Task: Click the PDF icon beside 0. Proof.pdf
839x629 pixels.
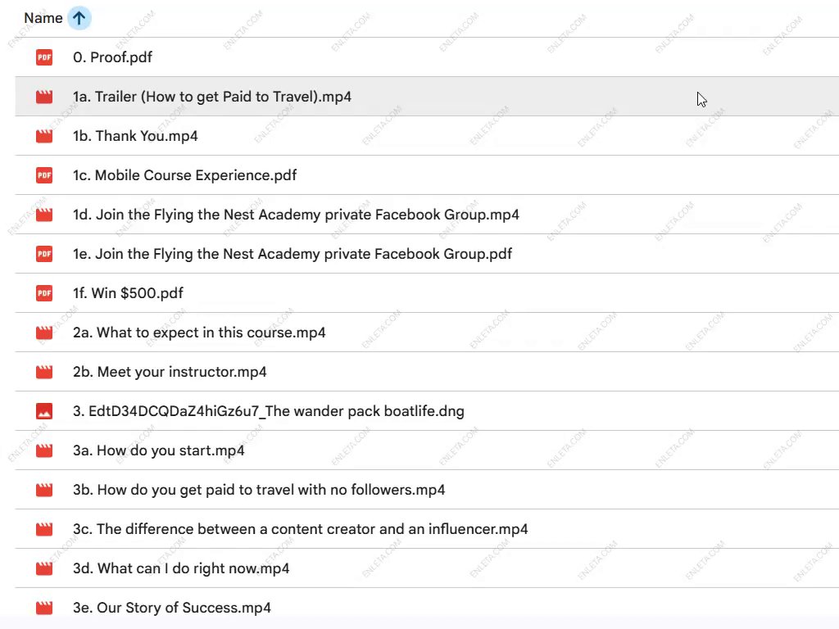Action: [x=44, y=57]
